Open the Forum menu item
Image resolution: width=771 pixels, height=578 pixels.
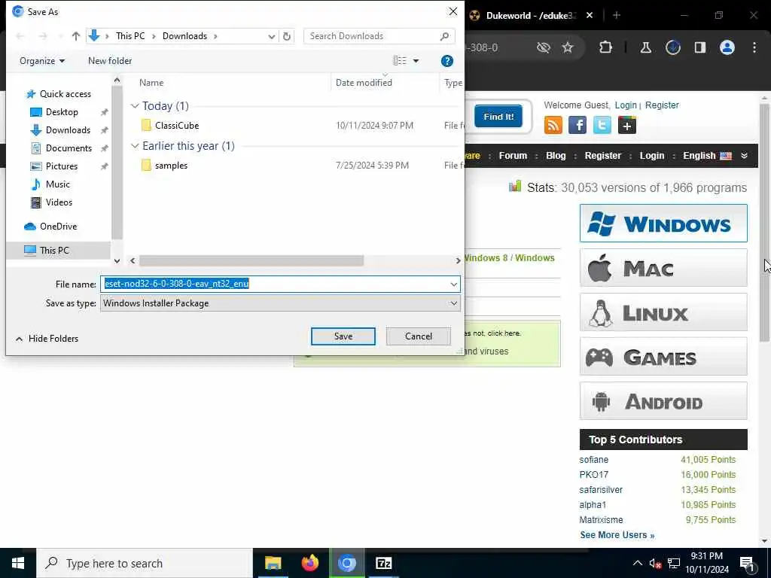pyautogui.click(x=513, y=156)
